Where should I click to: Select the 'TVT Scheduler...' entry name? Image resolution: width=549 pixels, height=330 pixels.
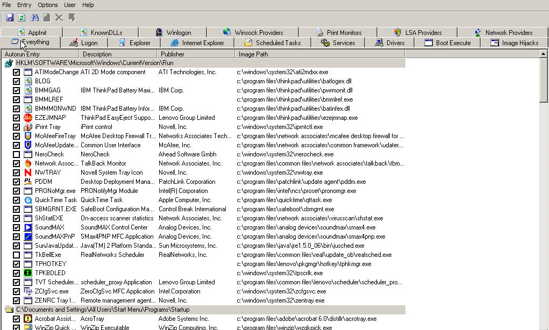(56, 282)
